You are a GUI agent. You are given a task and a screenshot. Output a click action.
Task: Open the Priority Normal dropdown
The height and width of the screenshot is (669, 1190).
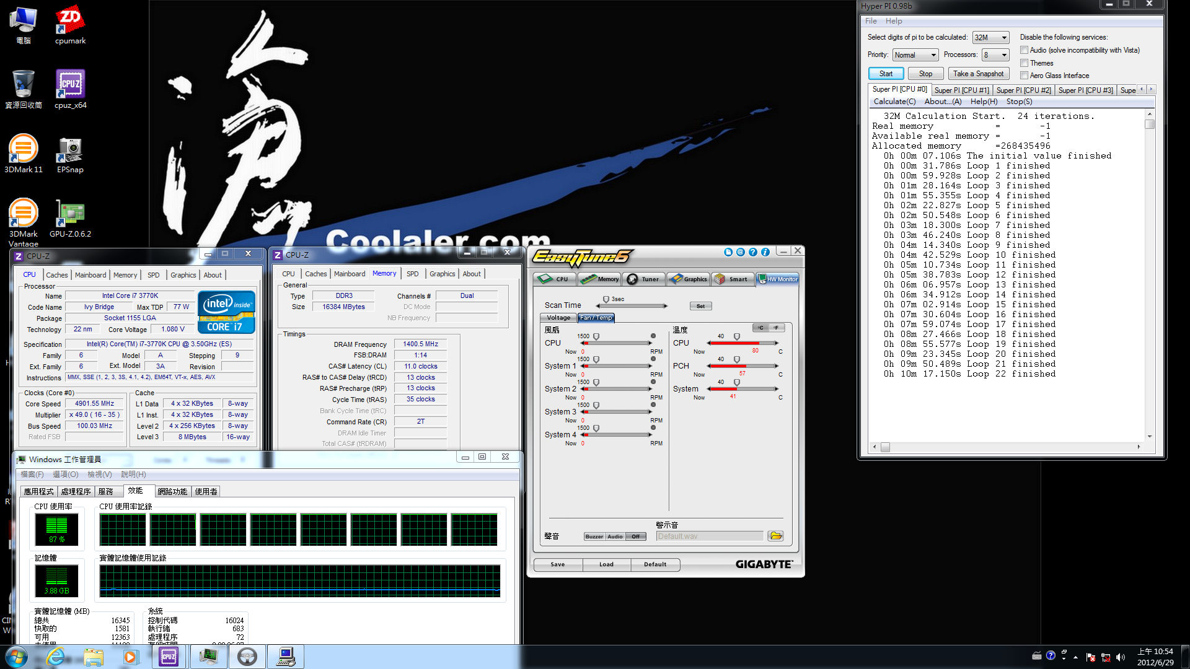(x=915, y=55)
